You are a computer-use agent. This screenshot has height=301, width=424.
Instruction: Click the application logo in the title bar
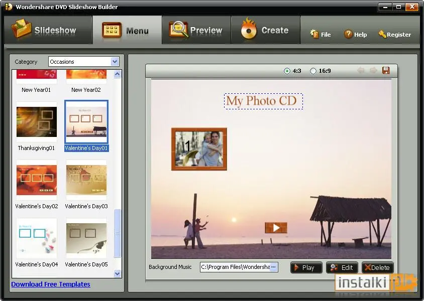(9, 7)
